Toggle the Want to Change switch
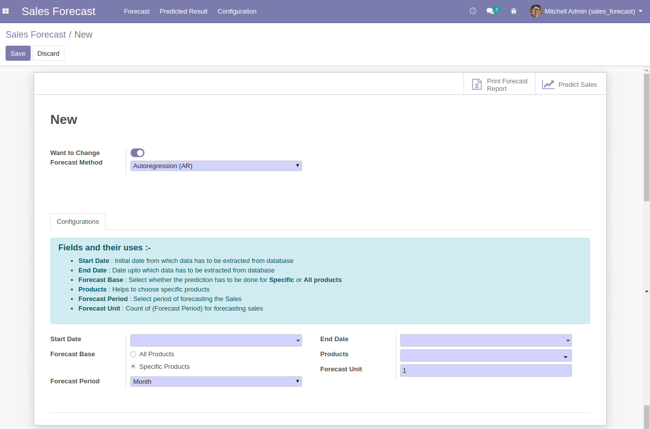The height and width of the screenshot is (429, 650). pyautogui.click(x=137, y=153)
